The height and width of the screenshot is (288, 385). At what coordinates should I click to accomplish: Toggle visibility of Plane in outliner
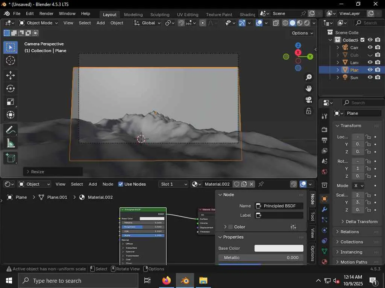pyautogui.click(x=370, y=70)
